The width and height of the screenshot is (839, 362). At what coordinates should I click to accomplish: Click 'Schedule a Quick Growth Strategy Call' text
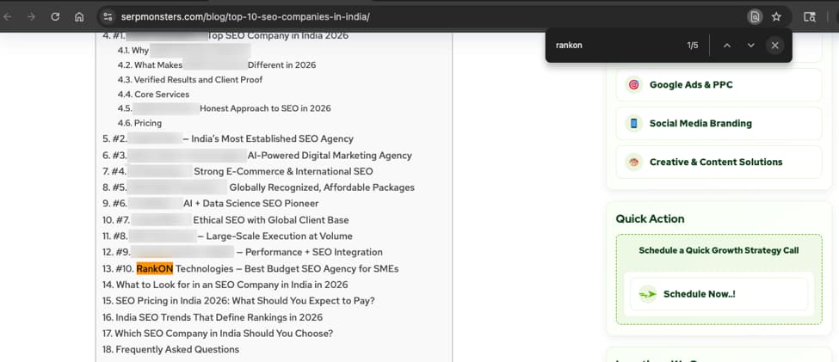pos(719,251)
